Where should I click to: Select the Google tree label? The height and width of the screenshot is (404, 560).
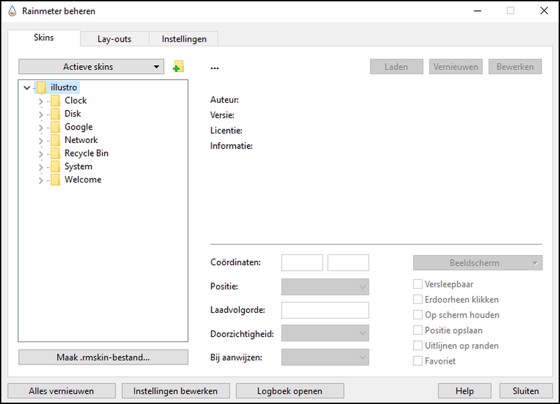tap(79, 127)
